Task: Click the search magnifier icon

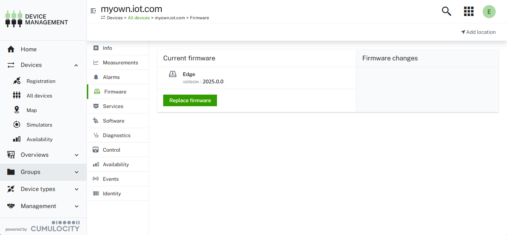Action: [x=446, y=11]
